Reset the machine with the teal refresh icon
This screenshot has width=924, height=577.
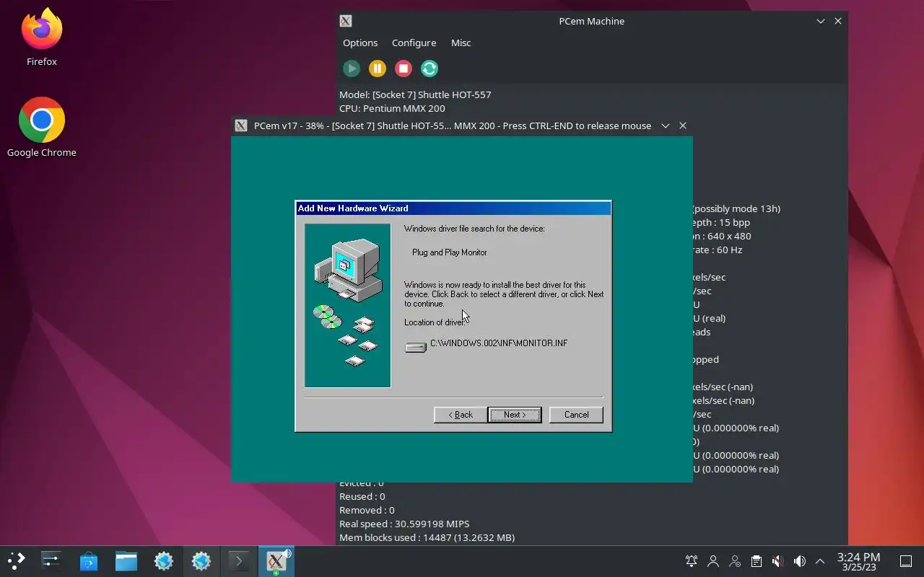coord(430,69)
